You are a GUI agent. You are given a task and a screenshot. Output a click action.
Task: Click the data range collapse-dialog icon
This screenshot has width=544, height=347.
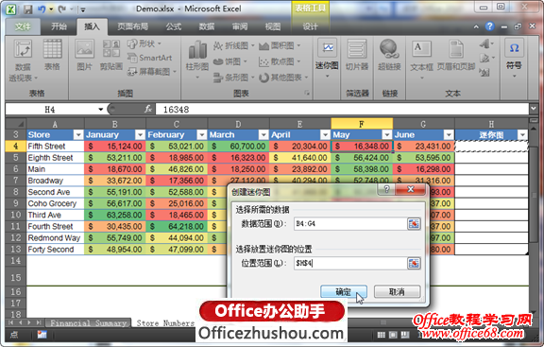pos(414,224)
